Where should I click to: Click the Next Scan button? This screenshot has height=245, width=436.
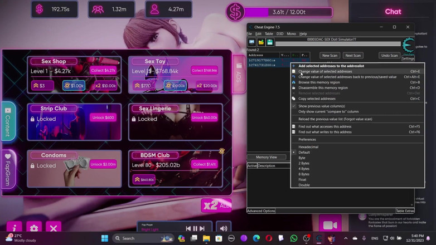point(353,55)
